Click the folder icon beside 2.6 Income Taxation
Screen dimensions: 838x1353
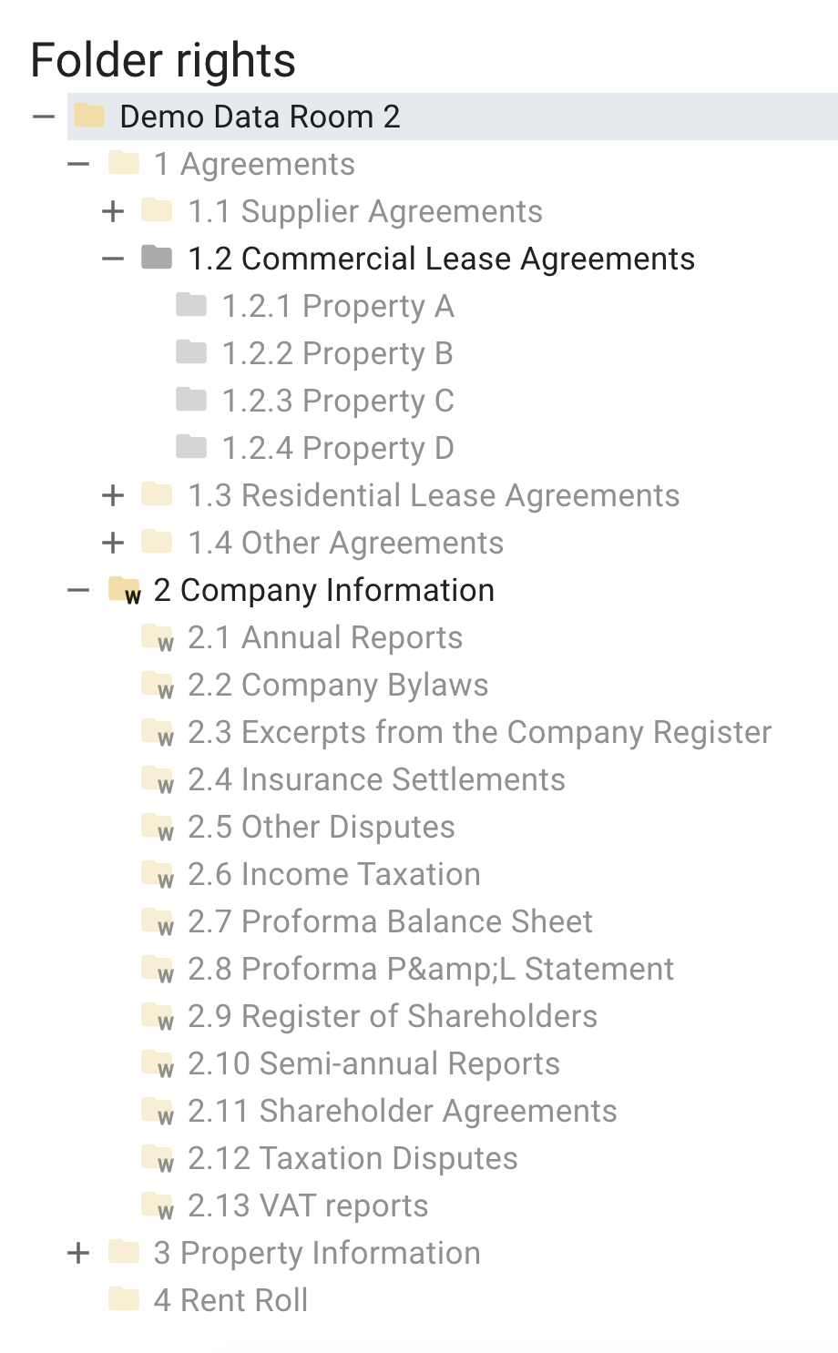point(157,873)
